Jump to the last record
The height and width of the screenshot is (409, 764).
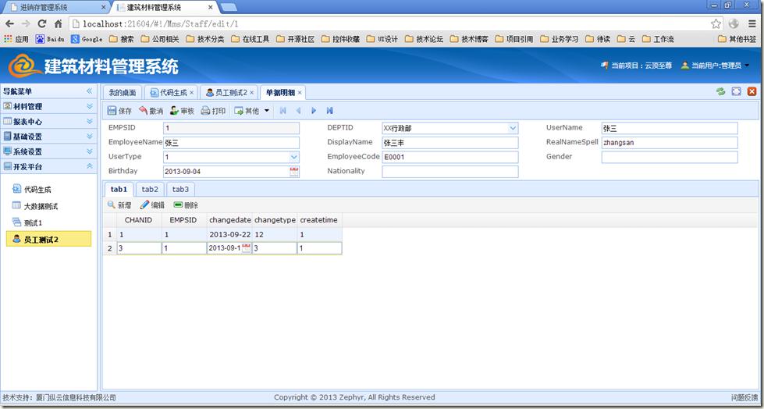(330, 111)
